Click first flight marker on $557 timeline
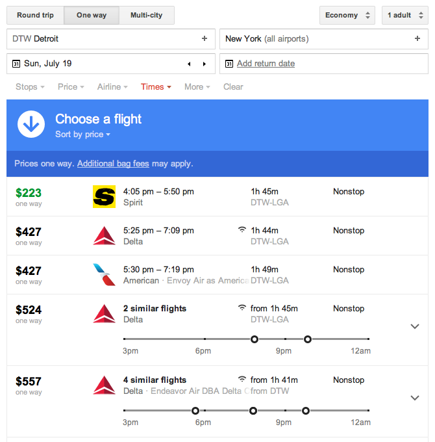 195,411
